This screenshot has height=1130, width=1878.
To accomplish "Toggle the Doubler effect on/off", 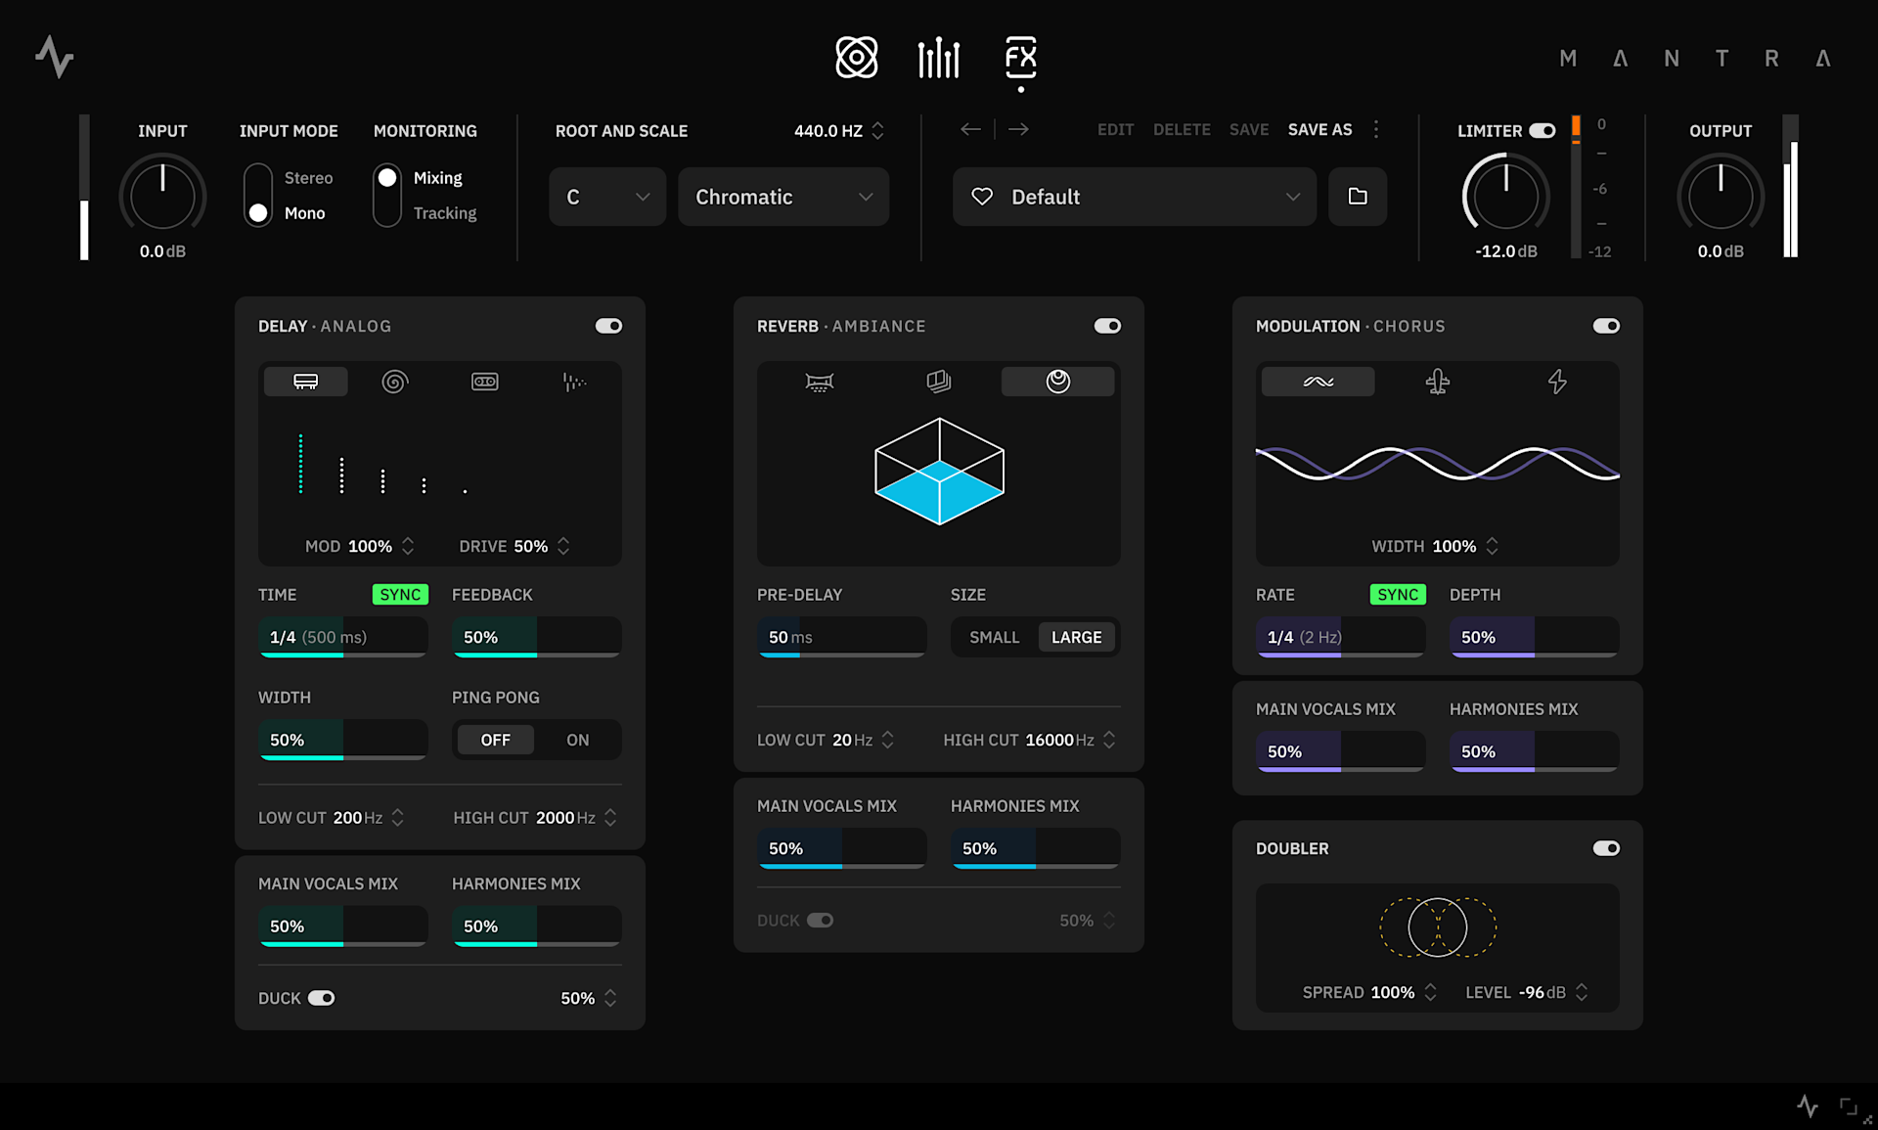I will pyautogui.click(x=1605, y=848).
